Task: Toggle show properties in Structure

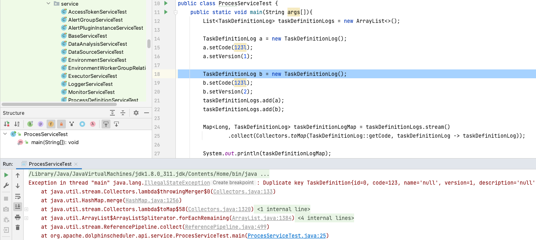Action: coord(41,124)
